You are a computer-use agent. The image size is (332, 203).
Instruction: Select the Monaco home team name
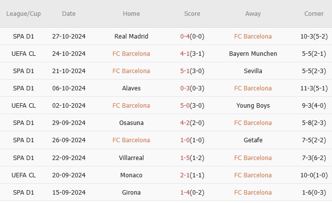[x=131, y=175]
